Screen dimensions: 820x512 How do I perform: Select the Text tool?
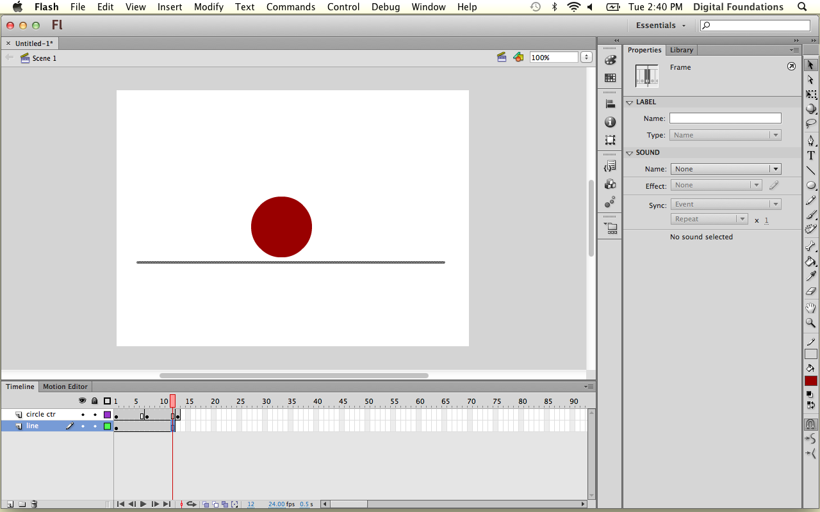810,156
